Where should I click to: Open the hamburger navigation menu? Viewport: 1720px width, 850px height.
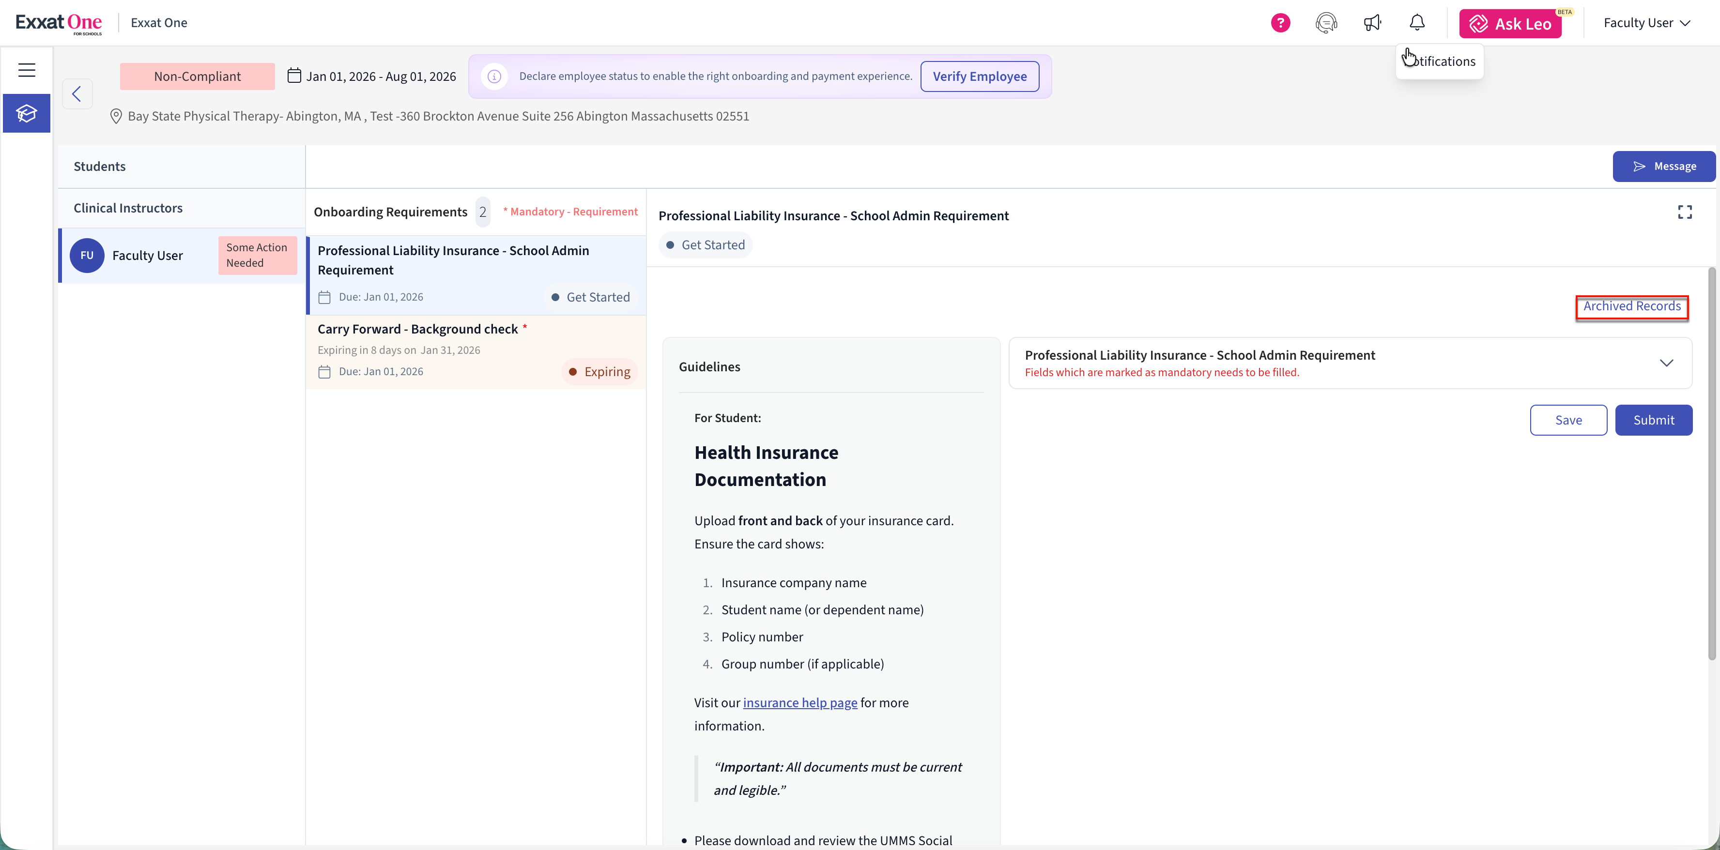(x=27, y=69)
